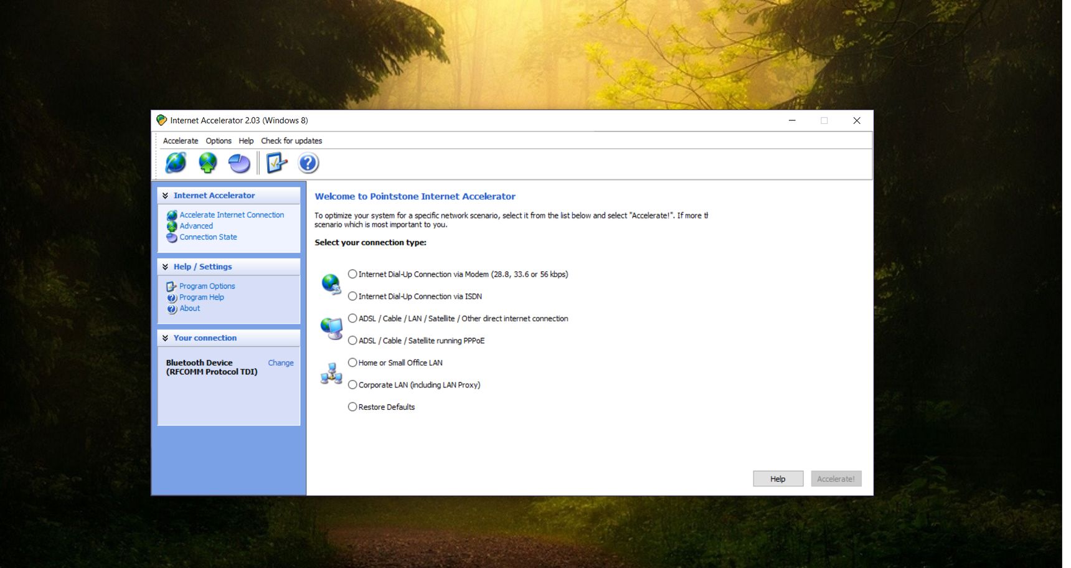Click the blue question mark toolbar icon
This screenshot has height=568, width=1071.
coord(308,163)
